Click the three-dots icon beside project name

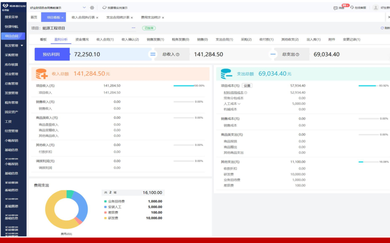pyautogui.click(x=133, y=28)
